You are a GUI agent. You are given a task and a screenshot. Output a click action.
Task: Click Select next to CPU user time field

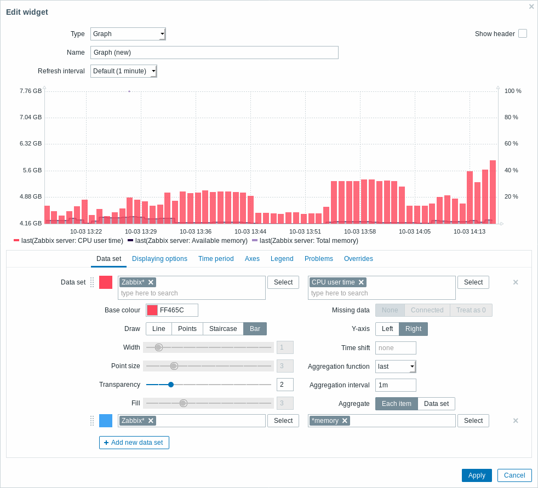pos(473,282)
